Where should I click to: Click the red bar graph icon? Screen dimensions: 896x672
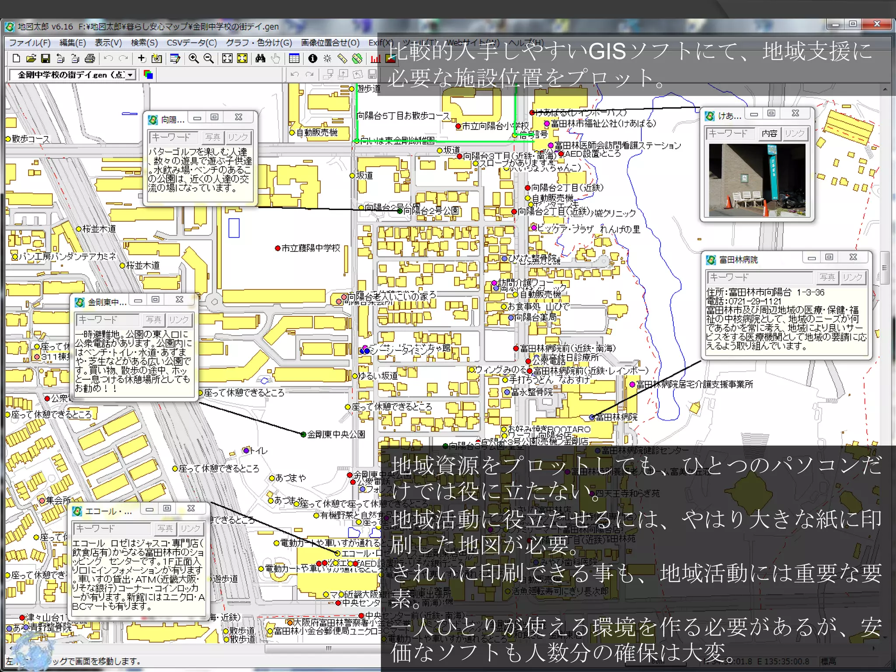point(375,58)
